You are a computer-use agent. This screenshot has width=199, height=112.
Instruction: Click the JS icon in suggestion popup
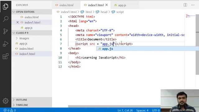pos(99,49)
